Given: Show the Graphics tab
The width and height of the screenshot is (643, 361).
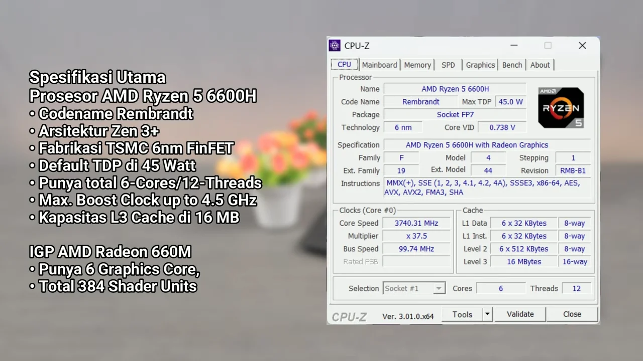Looking at the screenshot, I should [480, 65].
